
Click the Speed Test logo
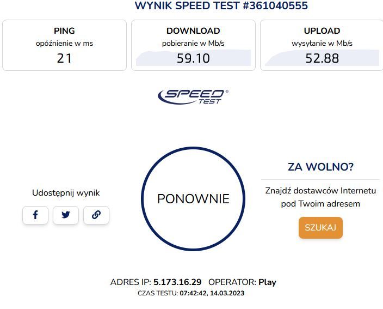tap(193, 96)
